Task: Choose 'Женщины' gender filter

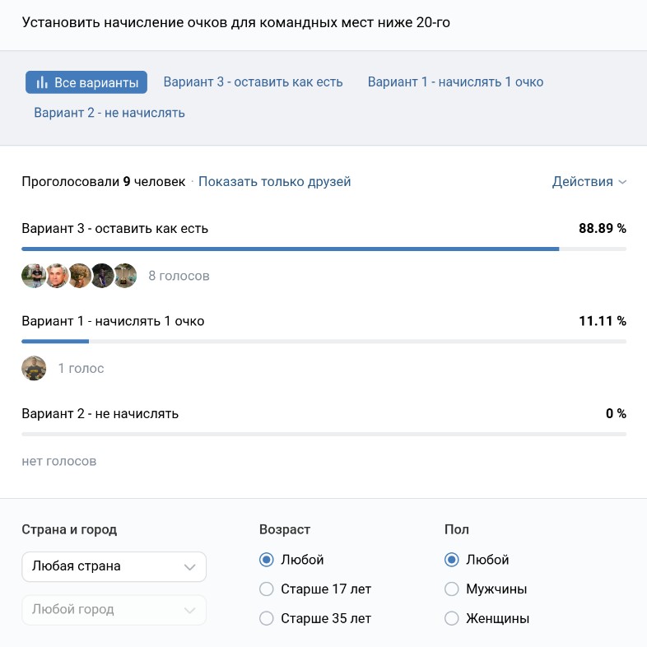Action: 451,618
